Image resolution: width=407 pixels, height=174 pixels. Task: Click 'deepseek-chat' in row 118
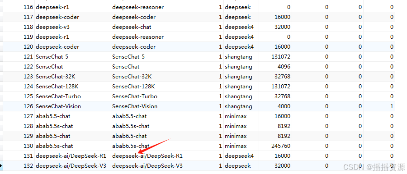(x=132, y=27)
